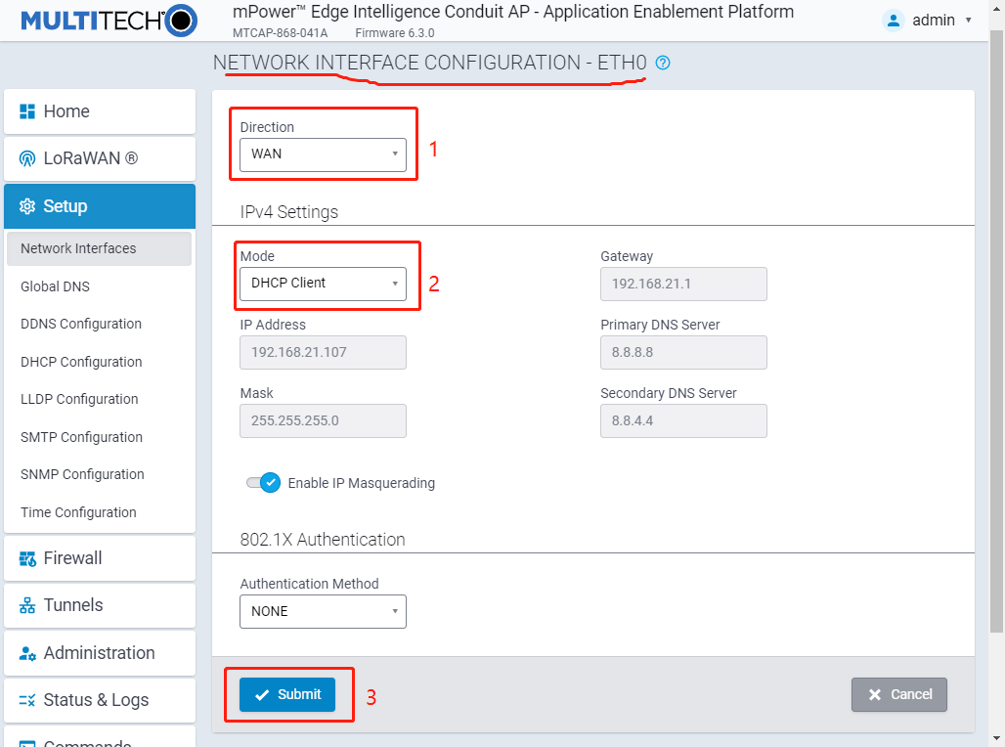Image resolution: width=1005 pixels, height=747 pixels.
Task: Open the LoRaWAN menu
Action: pyautogui.click(x=100, y=158)
